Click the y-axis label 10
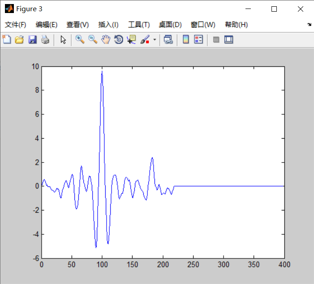 click(35, 66)
